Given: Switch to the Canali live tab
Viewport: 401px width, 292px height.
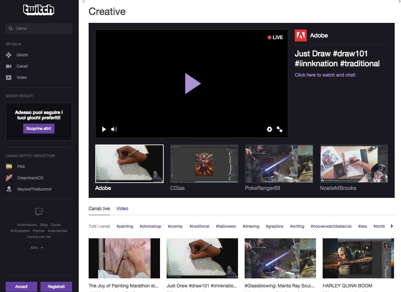Looking at the screenshot, I should coord(99,208).
